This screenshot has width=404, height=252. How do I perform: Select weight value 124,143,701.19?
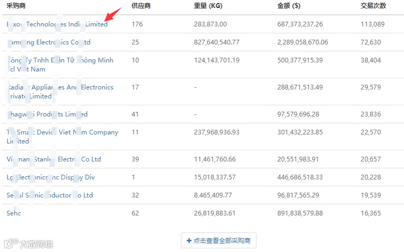click(x=217, y=60)
